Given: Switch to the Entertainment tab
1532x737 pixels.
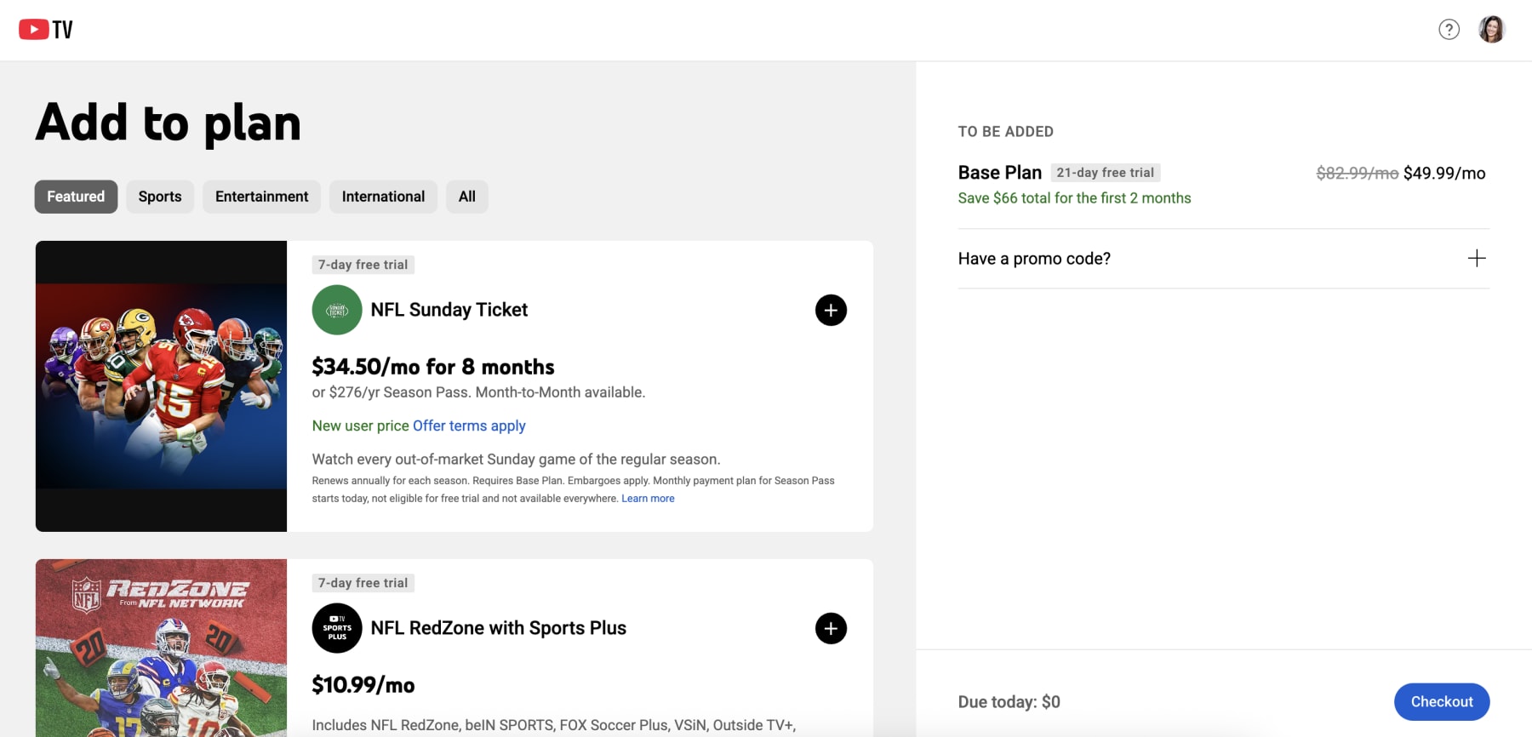Looking at the screenshot, I should coord(261,197).
